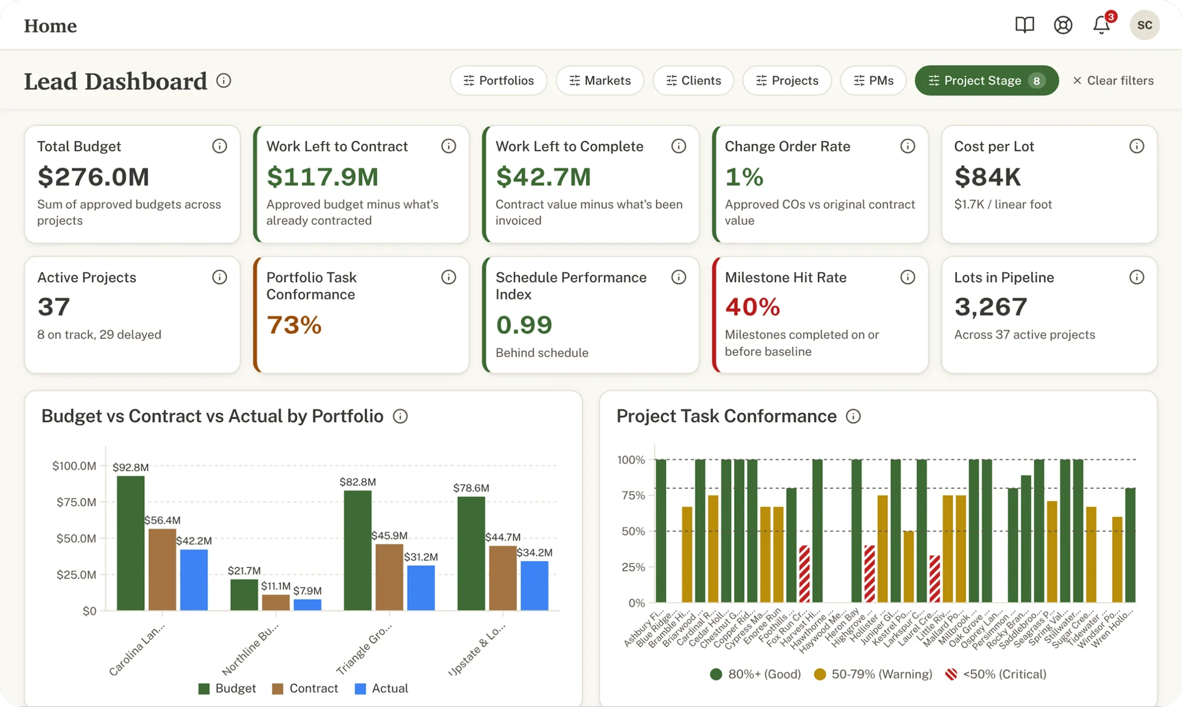This screenshot has height=707, width=1182.
Task: Click info icon next to Lead Dashboard
Action: (x=223, y=80)
